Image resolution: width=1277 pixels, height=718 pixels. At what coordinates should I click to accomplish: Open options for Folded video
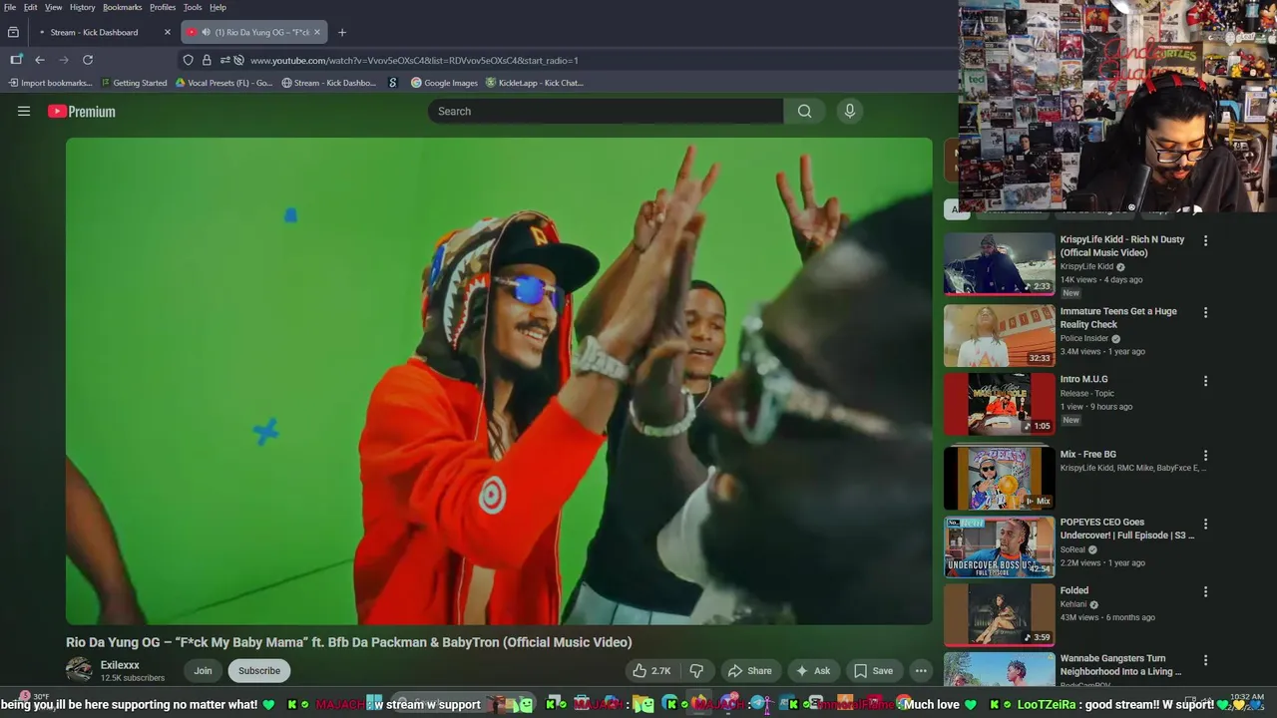[x=1205, y=591]
